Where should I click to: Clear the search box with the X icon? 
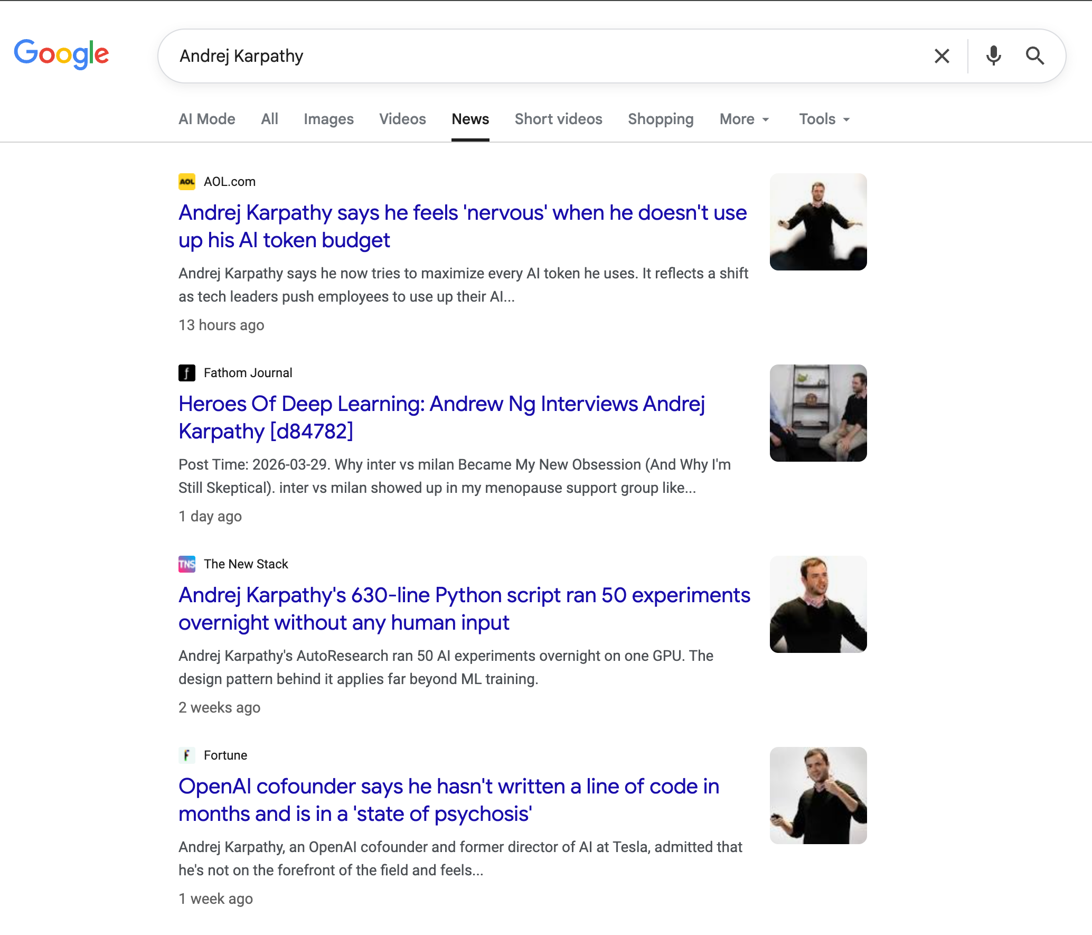point(942,56)
